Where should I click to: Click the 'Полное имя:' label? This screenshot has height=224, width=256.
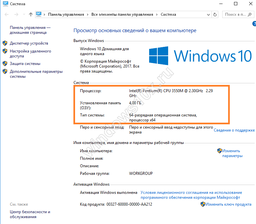pos(91,158)
